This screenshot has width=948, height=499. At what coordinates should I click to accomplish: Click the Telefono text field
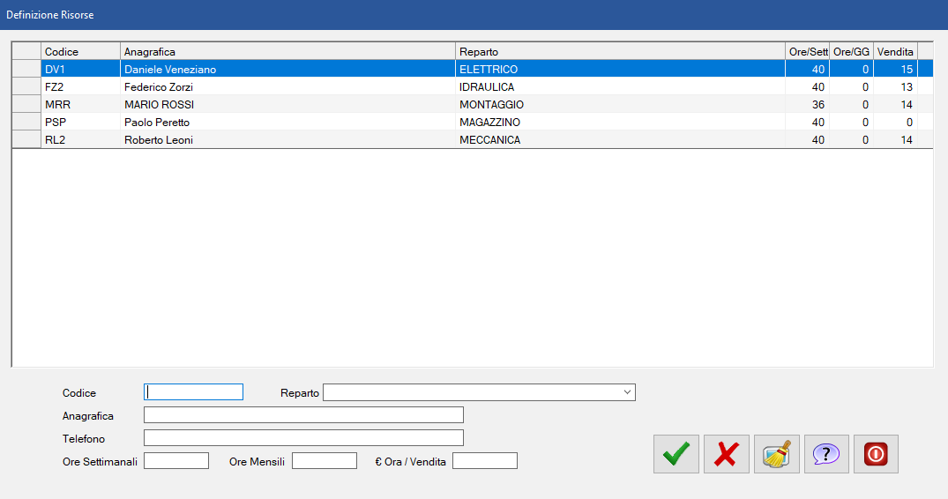pos(303,438)
